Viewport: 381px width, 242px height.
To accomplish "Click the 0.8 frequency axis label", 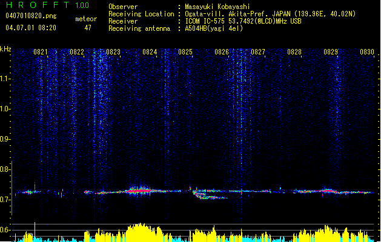I will [5, 169].
